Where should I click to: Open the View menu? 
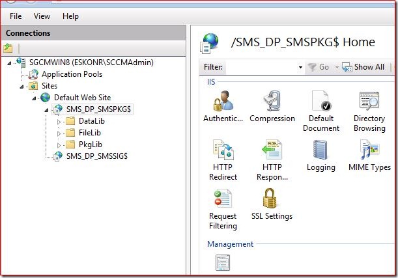pyautogui.click(x=42, y=16)
